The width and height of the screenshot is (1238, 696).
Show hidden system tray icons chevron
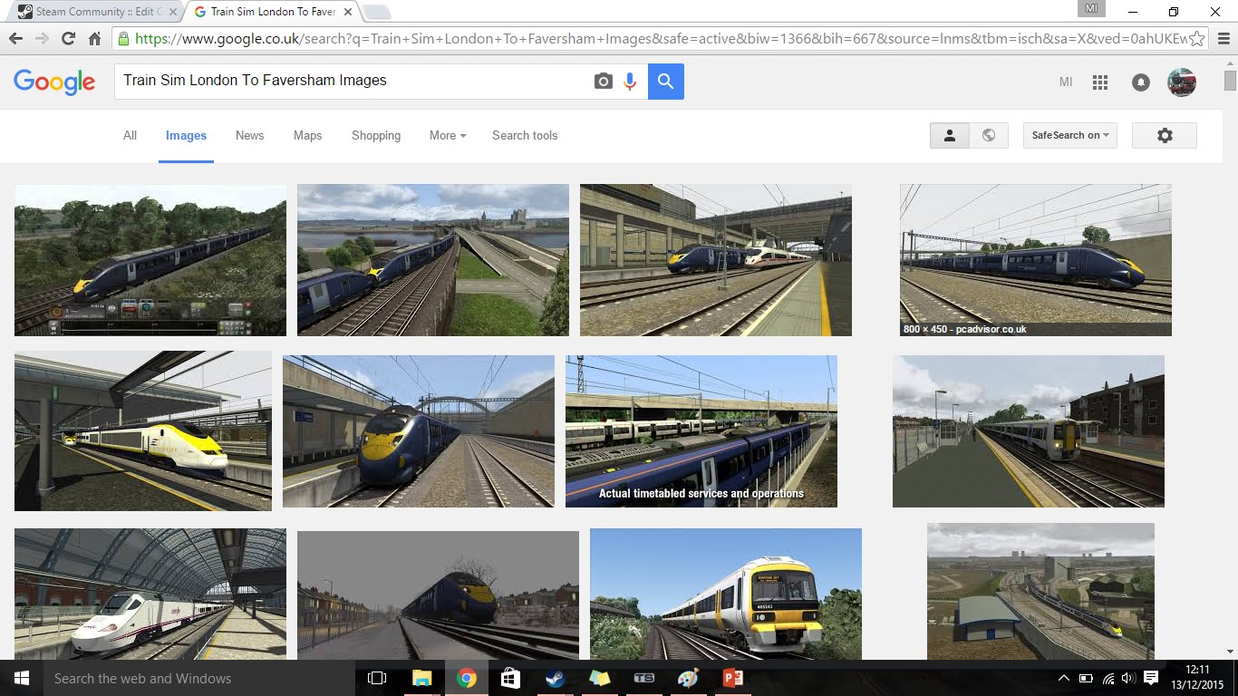click(1063, 678)
